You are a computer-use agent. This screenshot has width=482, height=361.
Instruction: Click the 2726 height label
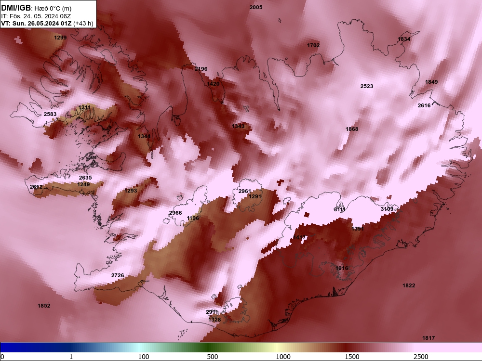click(118, 276)
